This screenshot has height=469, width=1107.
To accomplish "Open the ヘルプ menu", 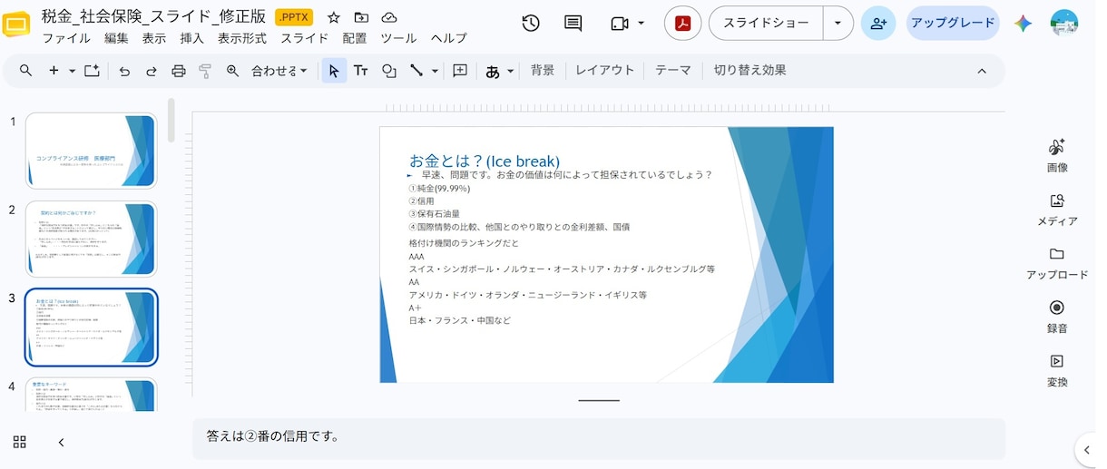I will coord(448,38).
